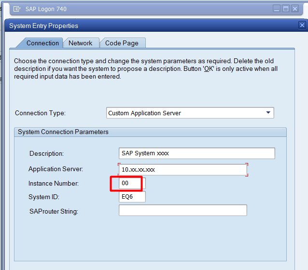The height and width of the screenshot is (270, 308).
Task: Open the Code Page tab
Action: click(x=122, y=43)
